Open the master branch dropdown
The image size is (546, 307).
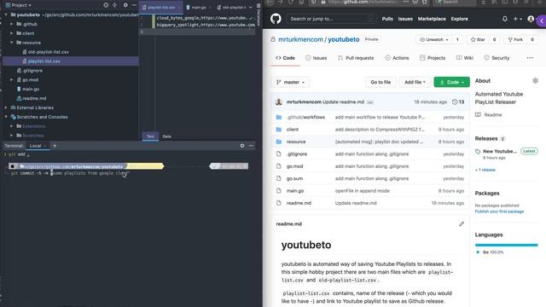pos(291,82)
